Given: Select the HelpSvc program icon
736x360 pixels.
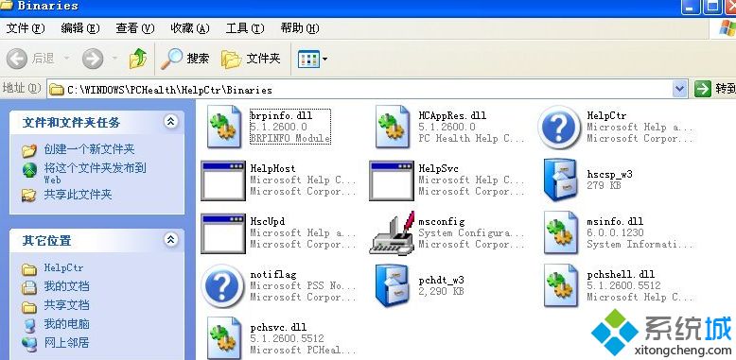Looking at the screenshot, I should (x=392, y=180).
